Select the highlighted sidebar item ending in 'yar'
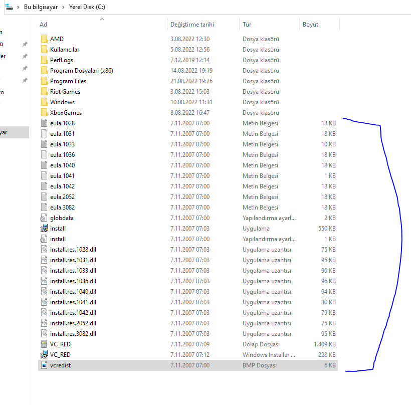 (15, 132)
